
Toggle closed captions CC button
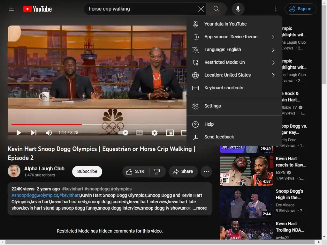pyautogui.click(x=139, y=133)
